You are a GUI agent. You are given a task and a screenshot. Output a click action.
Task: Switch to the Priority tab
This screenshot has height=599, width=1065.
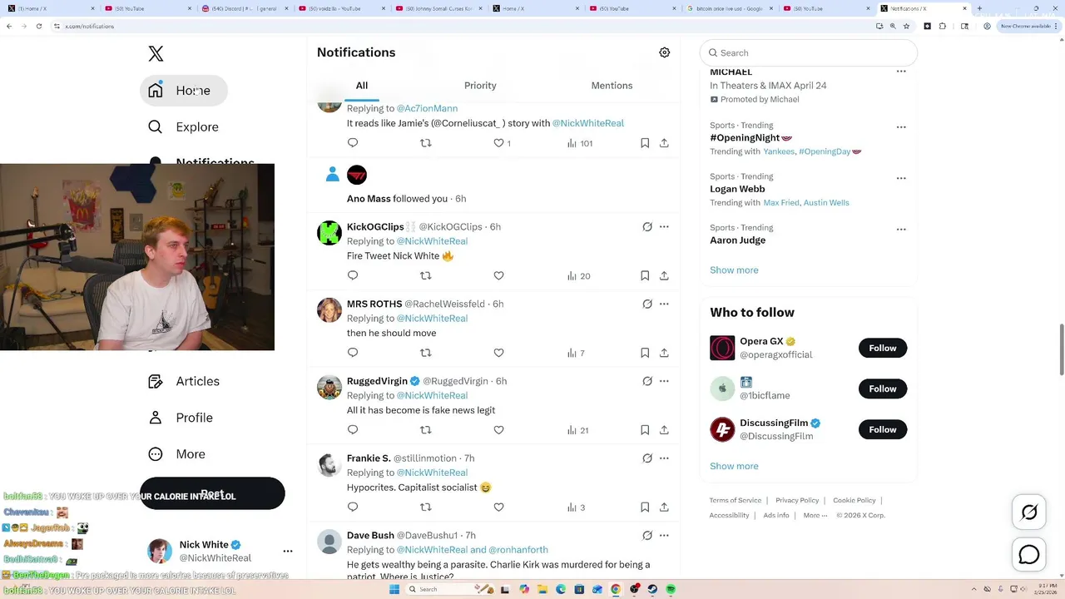(480, 86)
